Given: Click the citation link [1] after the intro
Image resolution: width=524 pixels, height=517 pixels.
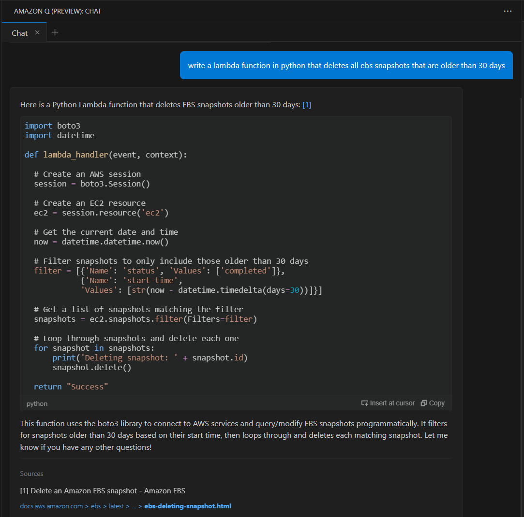Looking at the screenshot, I should click(x=307, y=105).
